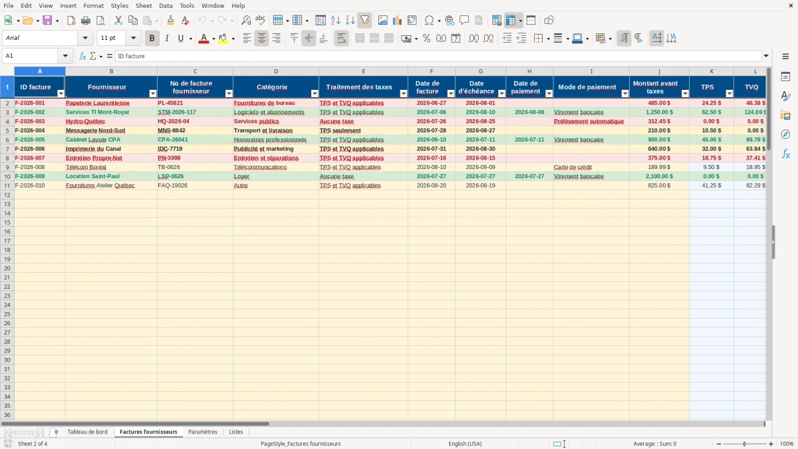This screenshot has width=798, height=449.
Task: Toggle italic formatting
Action: pos(167,39)
